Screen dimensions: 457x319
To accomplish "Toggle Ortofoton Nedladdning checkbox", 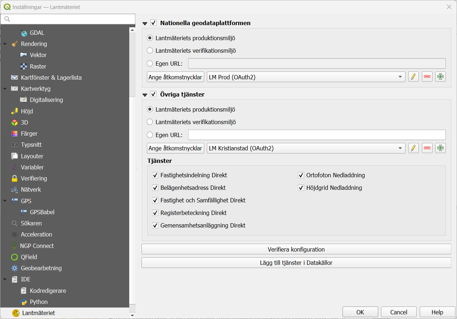I will tap(301, 175).
